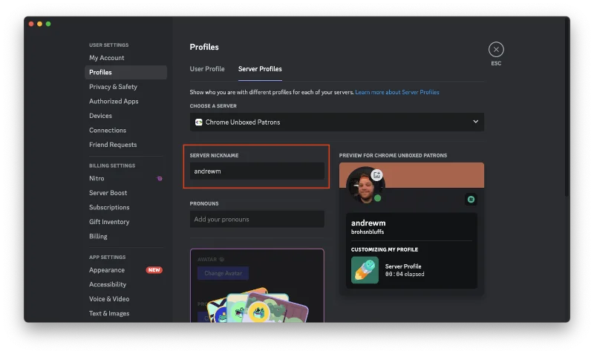Open the Choose a Server dropdown
This screenshot has height=354, width=594.
pyautogui.click(x=337, y=122)
